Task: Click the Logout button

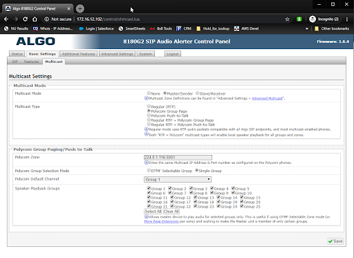Action: tap(173, 54)
